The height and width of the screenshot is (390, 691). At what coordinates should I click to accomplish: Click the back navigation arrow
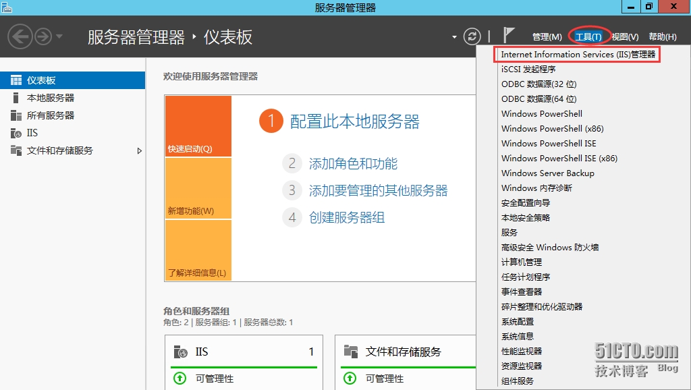point(20,36)
